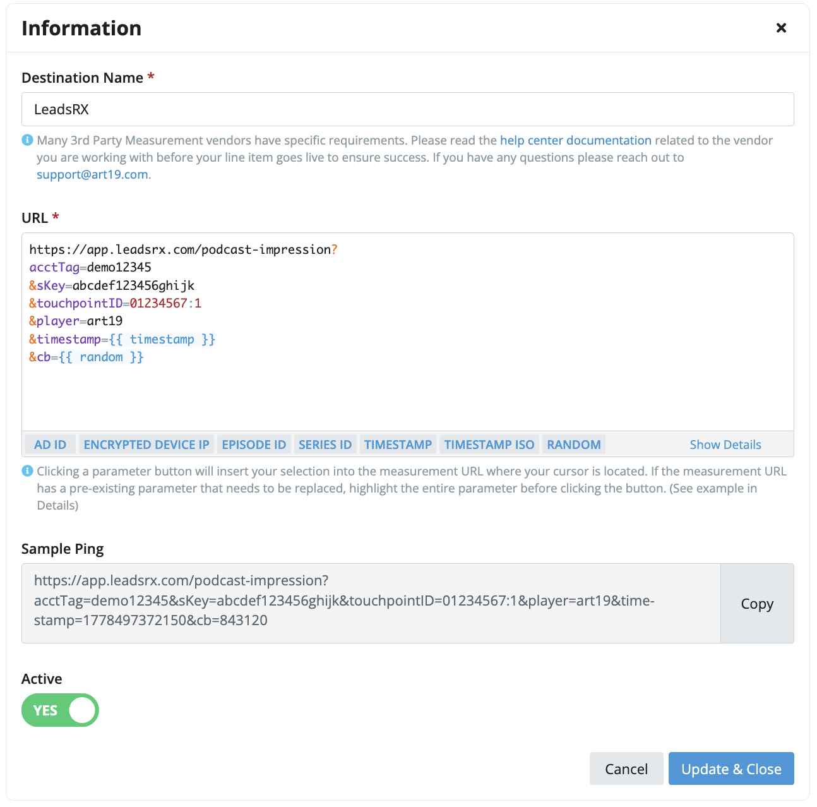Click the info icon beside parameter button hint
The image size is (817, 807).
27,471
